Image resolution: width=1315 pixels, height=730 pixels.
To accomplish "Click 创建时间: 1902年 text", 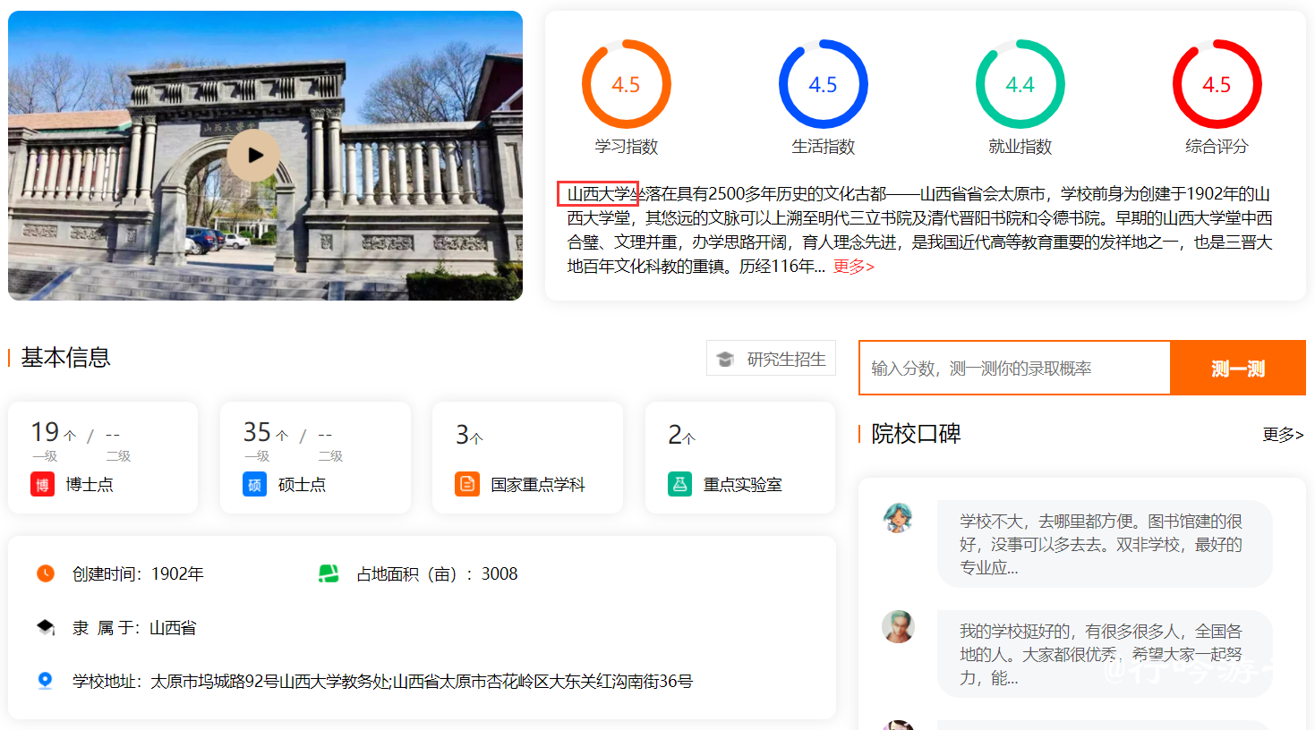I will pyautogui.click(x=138, y=573).
